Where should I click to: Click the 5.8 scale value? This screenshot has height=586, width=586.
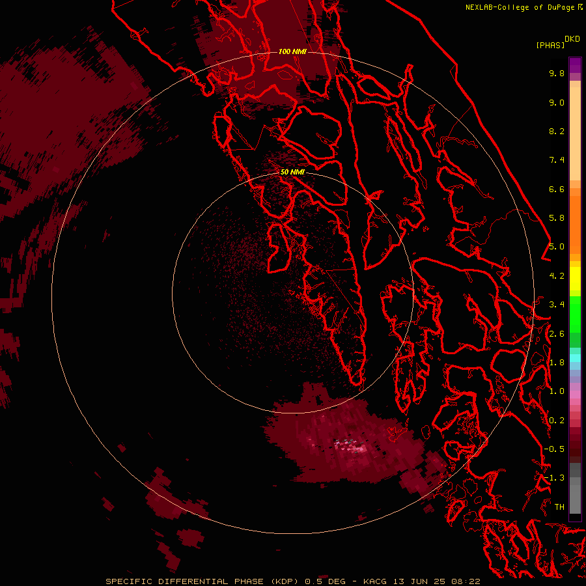tap(557, 218)
